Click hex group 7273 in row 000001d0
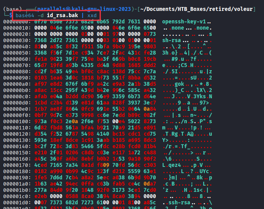 87,202
